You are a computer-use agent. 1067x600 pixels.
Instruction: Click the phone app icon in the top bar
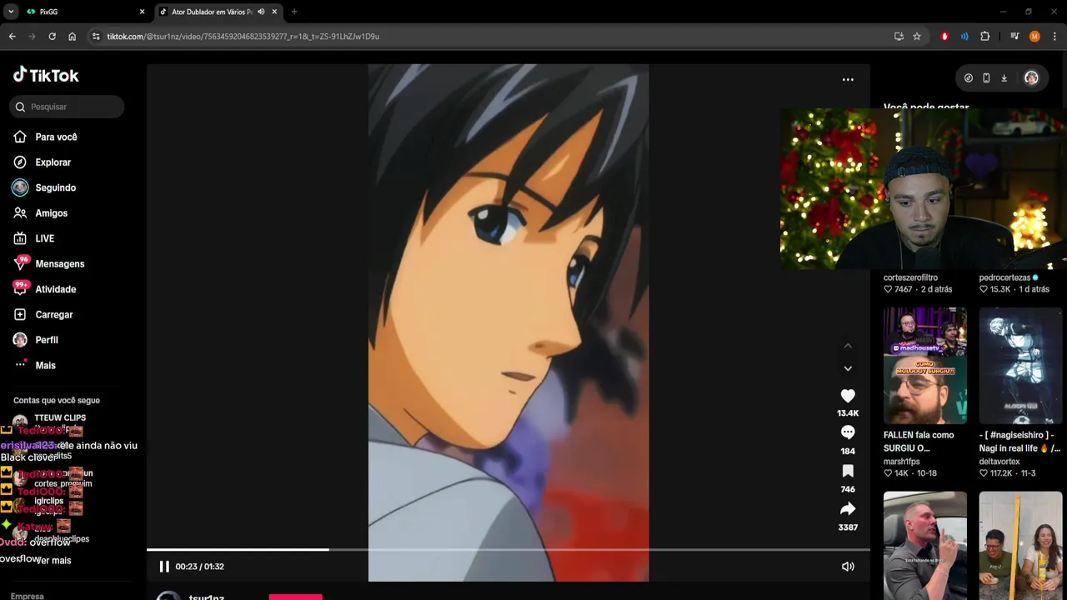tap(986, 77)
